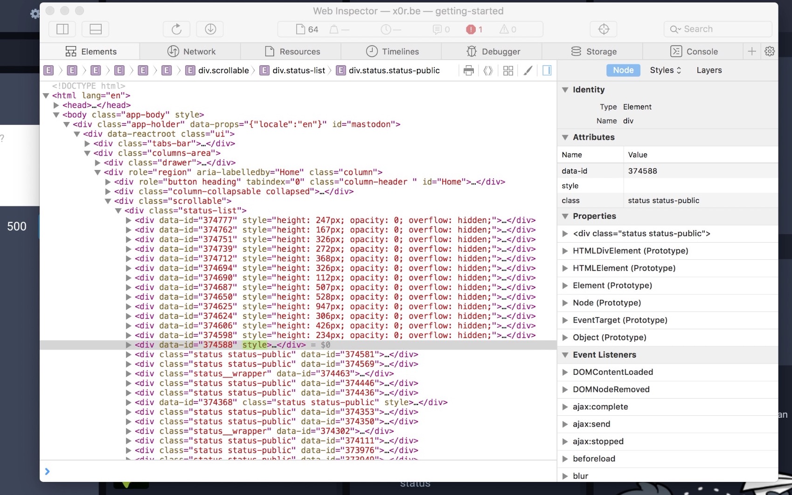Expand the head element node
The image size is (792, 495).
click(56, 105)
